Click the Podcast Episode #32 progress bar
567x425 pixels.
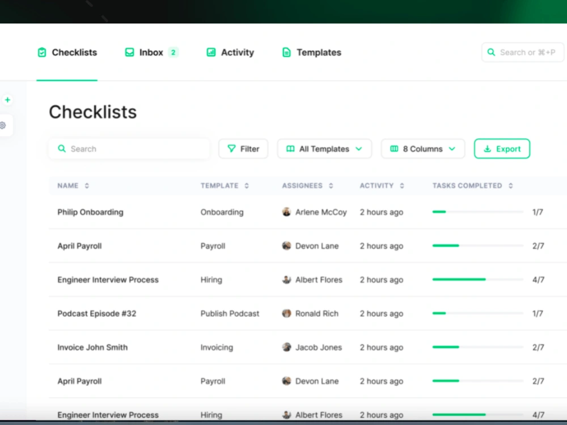[x=477, y=313]
